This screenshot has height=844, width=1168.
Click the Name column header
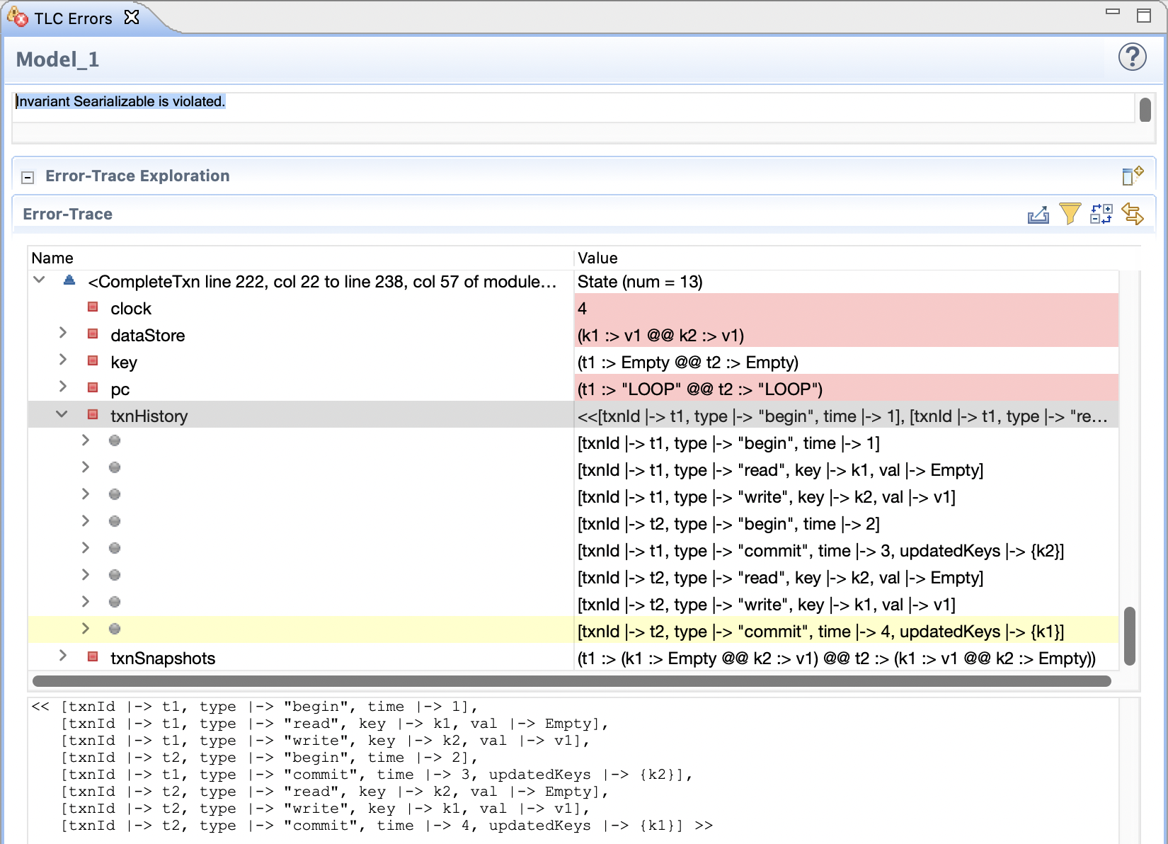[x=300, y=258]
